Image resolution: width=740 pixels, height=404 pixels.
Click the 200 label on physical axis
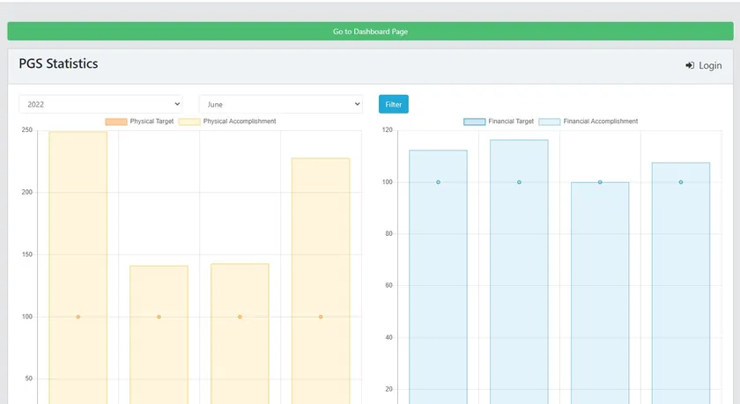click(27, 193)
